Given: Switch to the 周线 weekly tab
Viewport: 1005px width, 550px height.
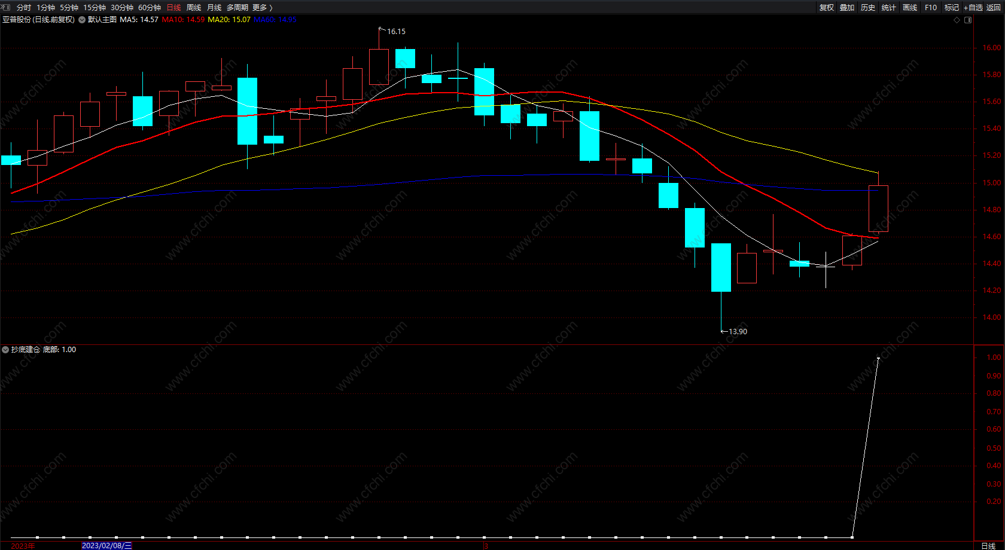Looking at the screenshot, I should coord(194,7).
